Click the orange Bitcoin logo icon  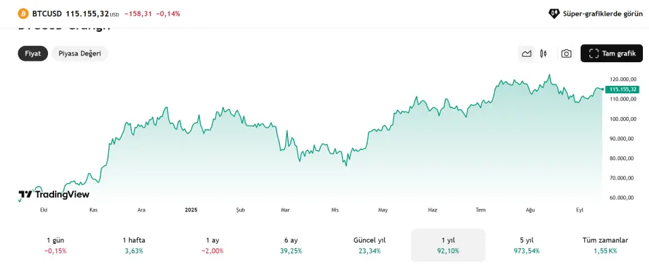point(23,14)
